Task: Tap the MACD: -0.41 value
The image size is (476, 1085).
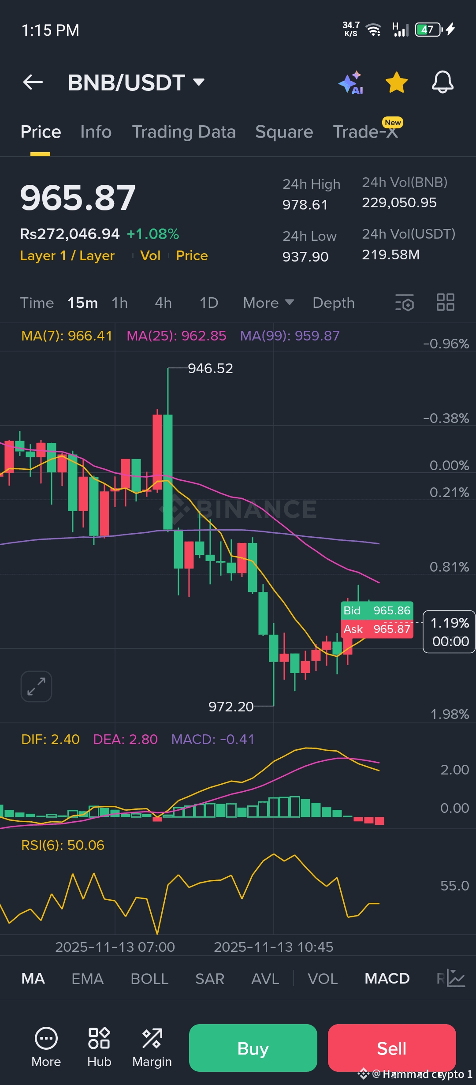Action: 213,739
